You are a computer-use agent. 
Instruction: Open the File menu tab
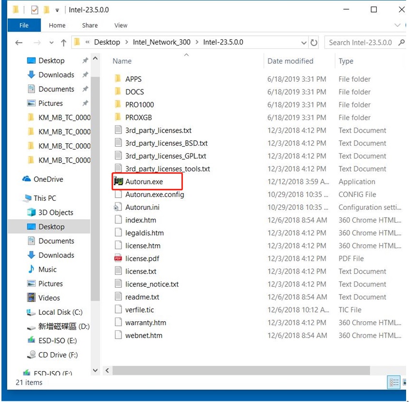click(x=24, y=25)
